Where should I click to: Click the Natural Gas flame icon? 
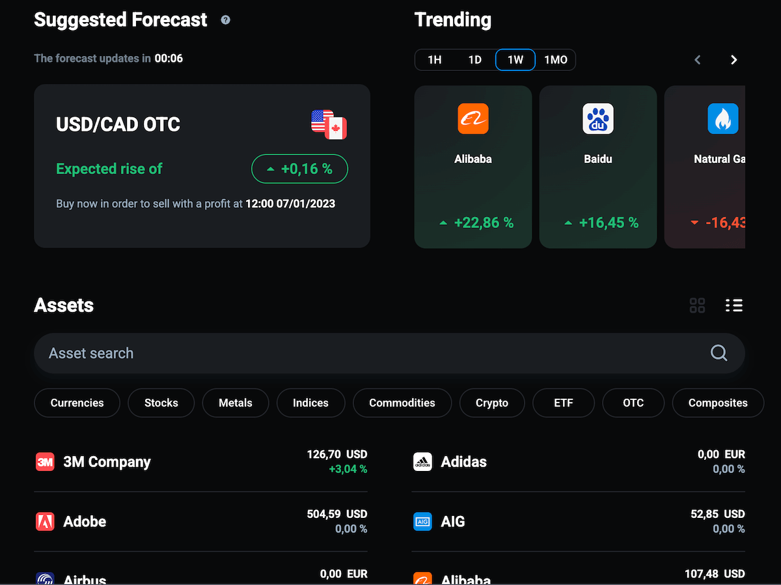pyautogui.click(x=722, y=119)
